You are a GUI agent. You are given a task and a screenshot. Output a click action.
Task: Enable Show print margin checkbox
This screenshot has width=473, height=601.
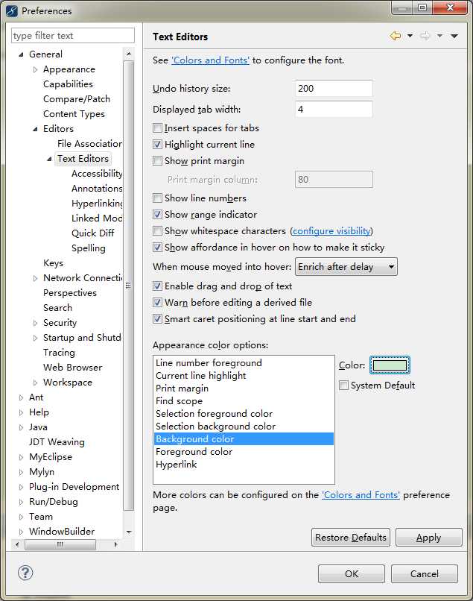tap(157, 160)
